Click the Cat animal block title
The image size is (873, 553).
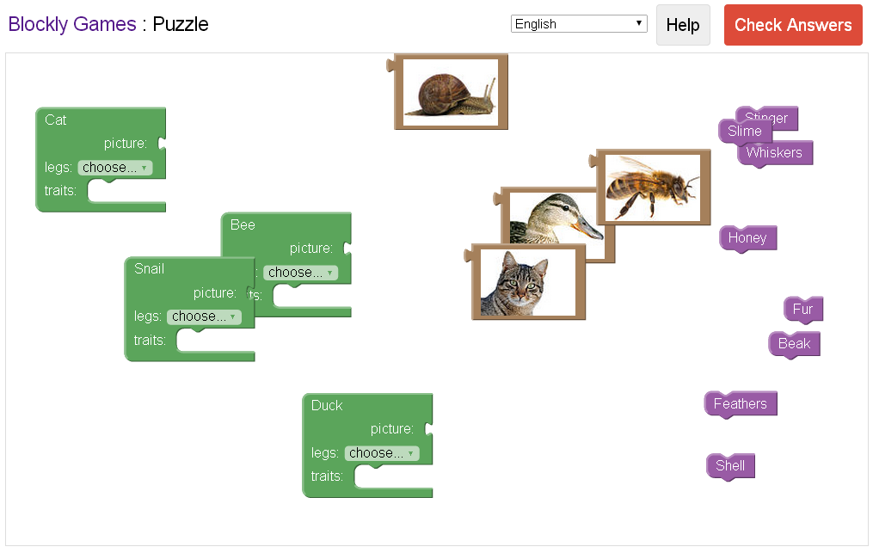coord(56,120)
